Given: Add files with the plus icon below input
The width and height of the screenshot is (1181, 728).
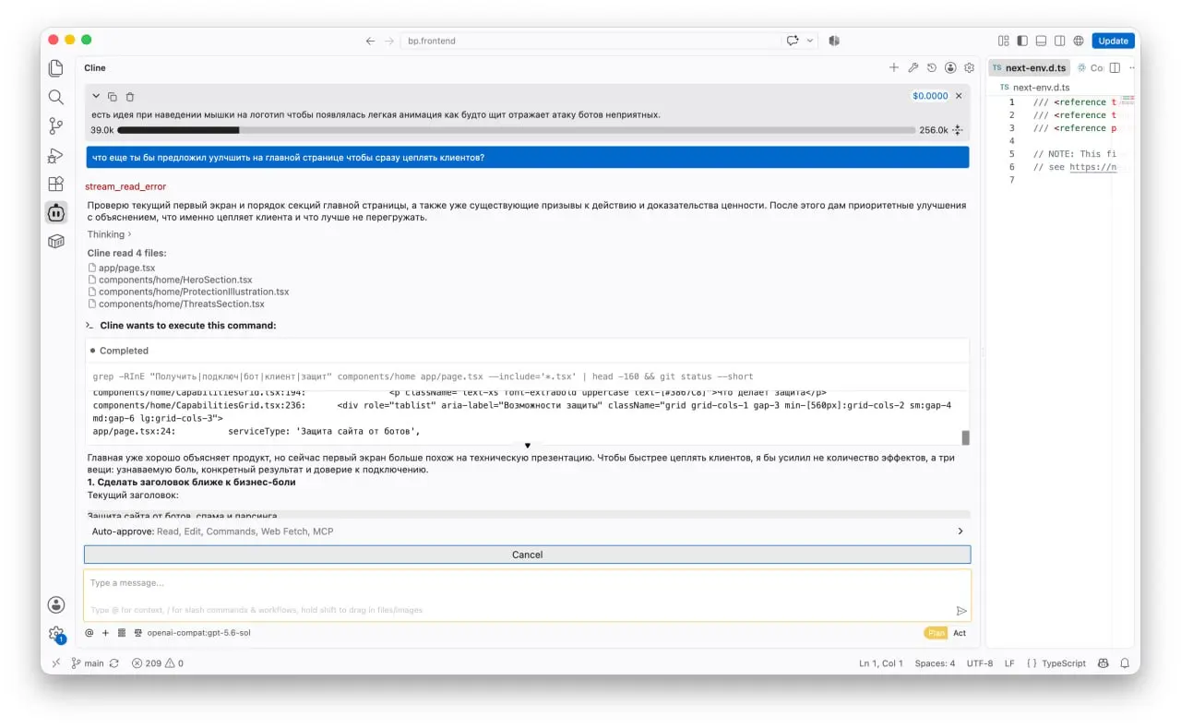Looking at the screenshot, I should coord(105,633).
